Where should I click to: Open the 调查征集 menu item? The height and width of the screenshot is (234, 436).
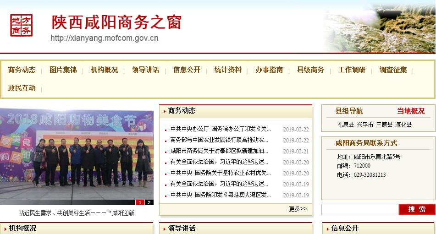point(393,70)
